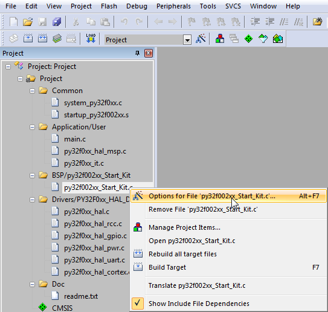This screenshot has height=312, width=328.
Task: Choose 'Translate py32f002xx_Start_Kit.c' entry
Action: click(229, 285)
